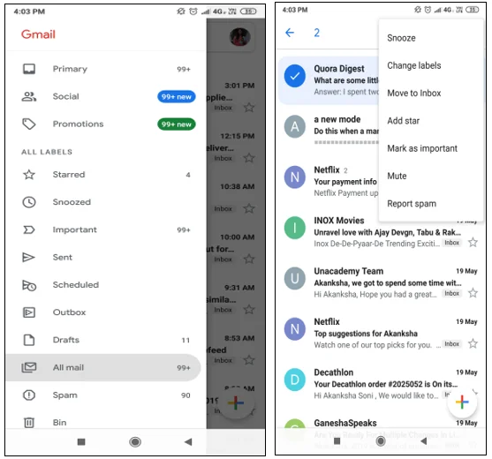Select the Social people icon
This screenshot has width=492, height=459.
(x=29, y=96)
